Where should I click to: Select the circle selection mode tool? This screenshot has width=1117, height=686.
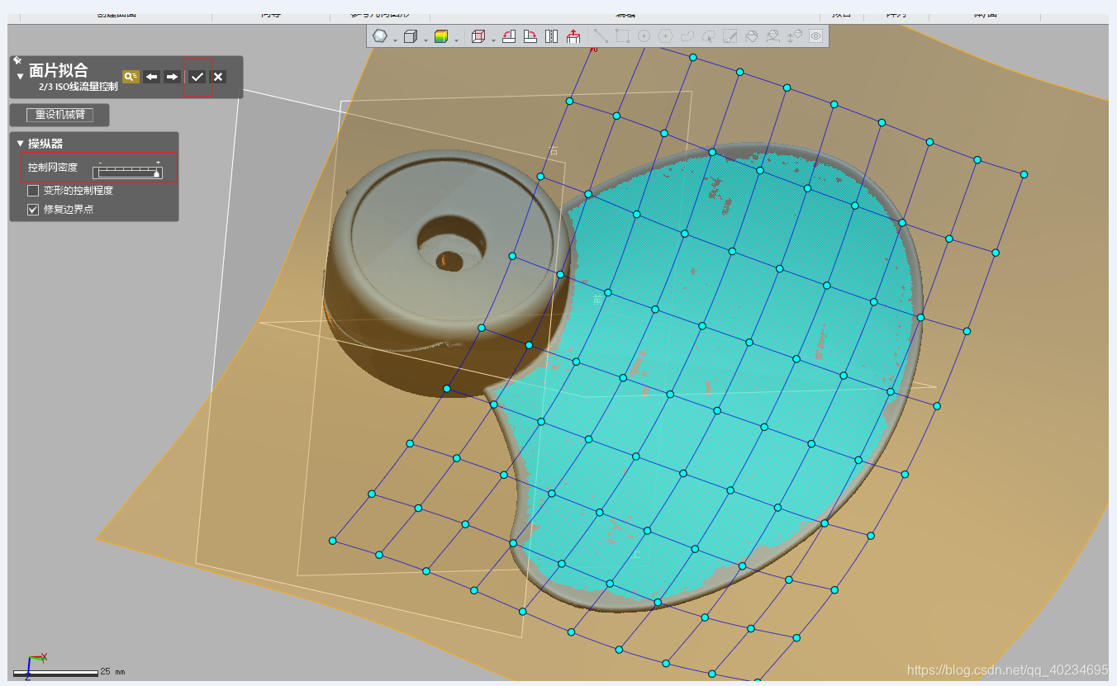pyautogui.click(x=644, y=36)
